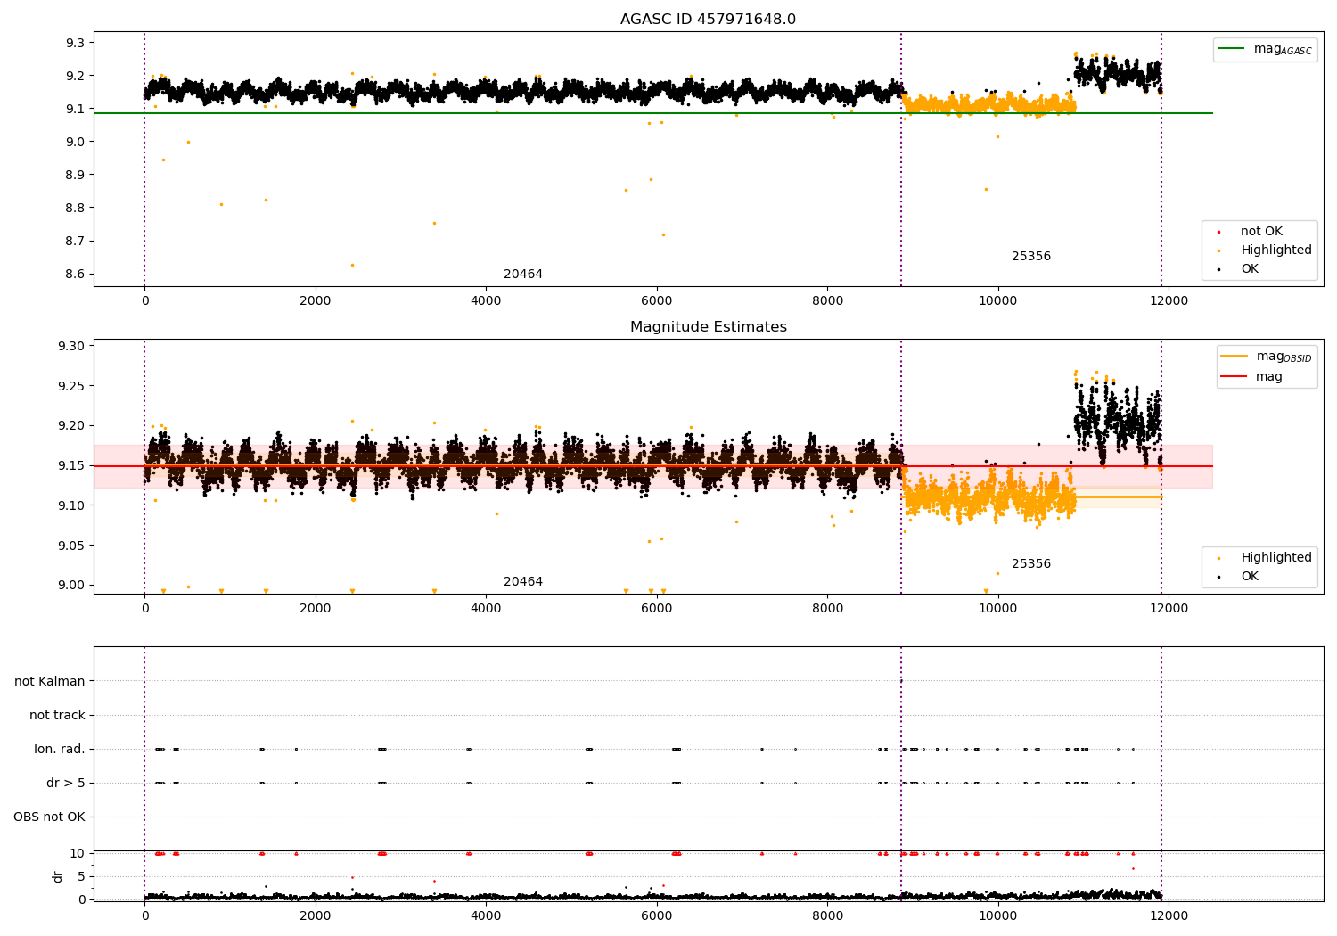The height and width of the screenshot is (936, 1337).
Task: Click the rotated 'dr' y-axis label
Action: point(58,876)
